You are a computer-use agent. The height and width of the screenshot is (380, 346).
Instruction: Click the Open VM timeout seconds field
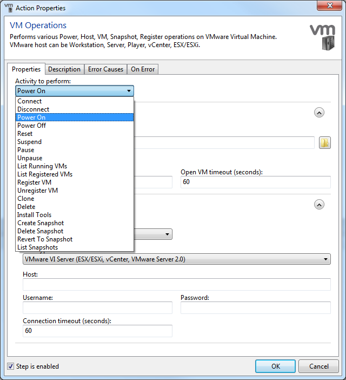(256, 182)
